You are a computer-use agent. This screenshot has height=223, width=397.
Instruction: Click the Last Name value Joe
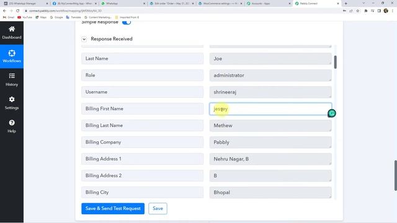pos(270,59)
